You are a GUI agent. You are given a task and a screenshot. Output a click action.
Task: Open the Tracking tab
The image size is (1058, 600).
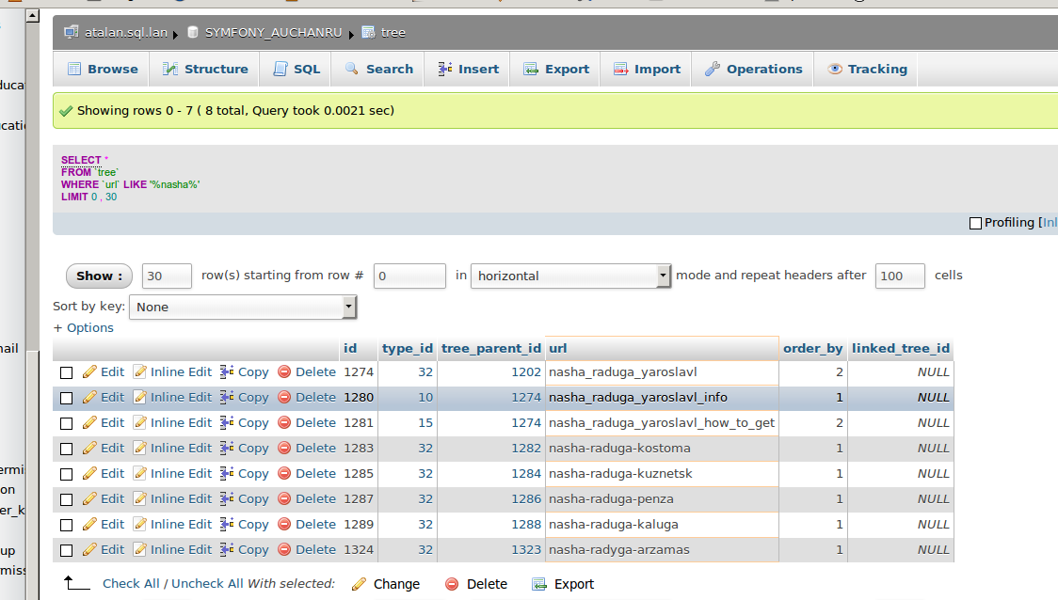(867, 69)
